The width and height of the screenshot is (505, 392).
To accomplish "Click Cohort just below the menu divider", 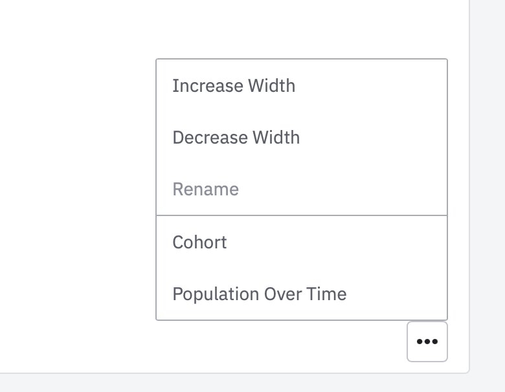I will [200, 243].
